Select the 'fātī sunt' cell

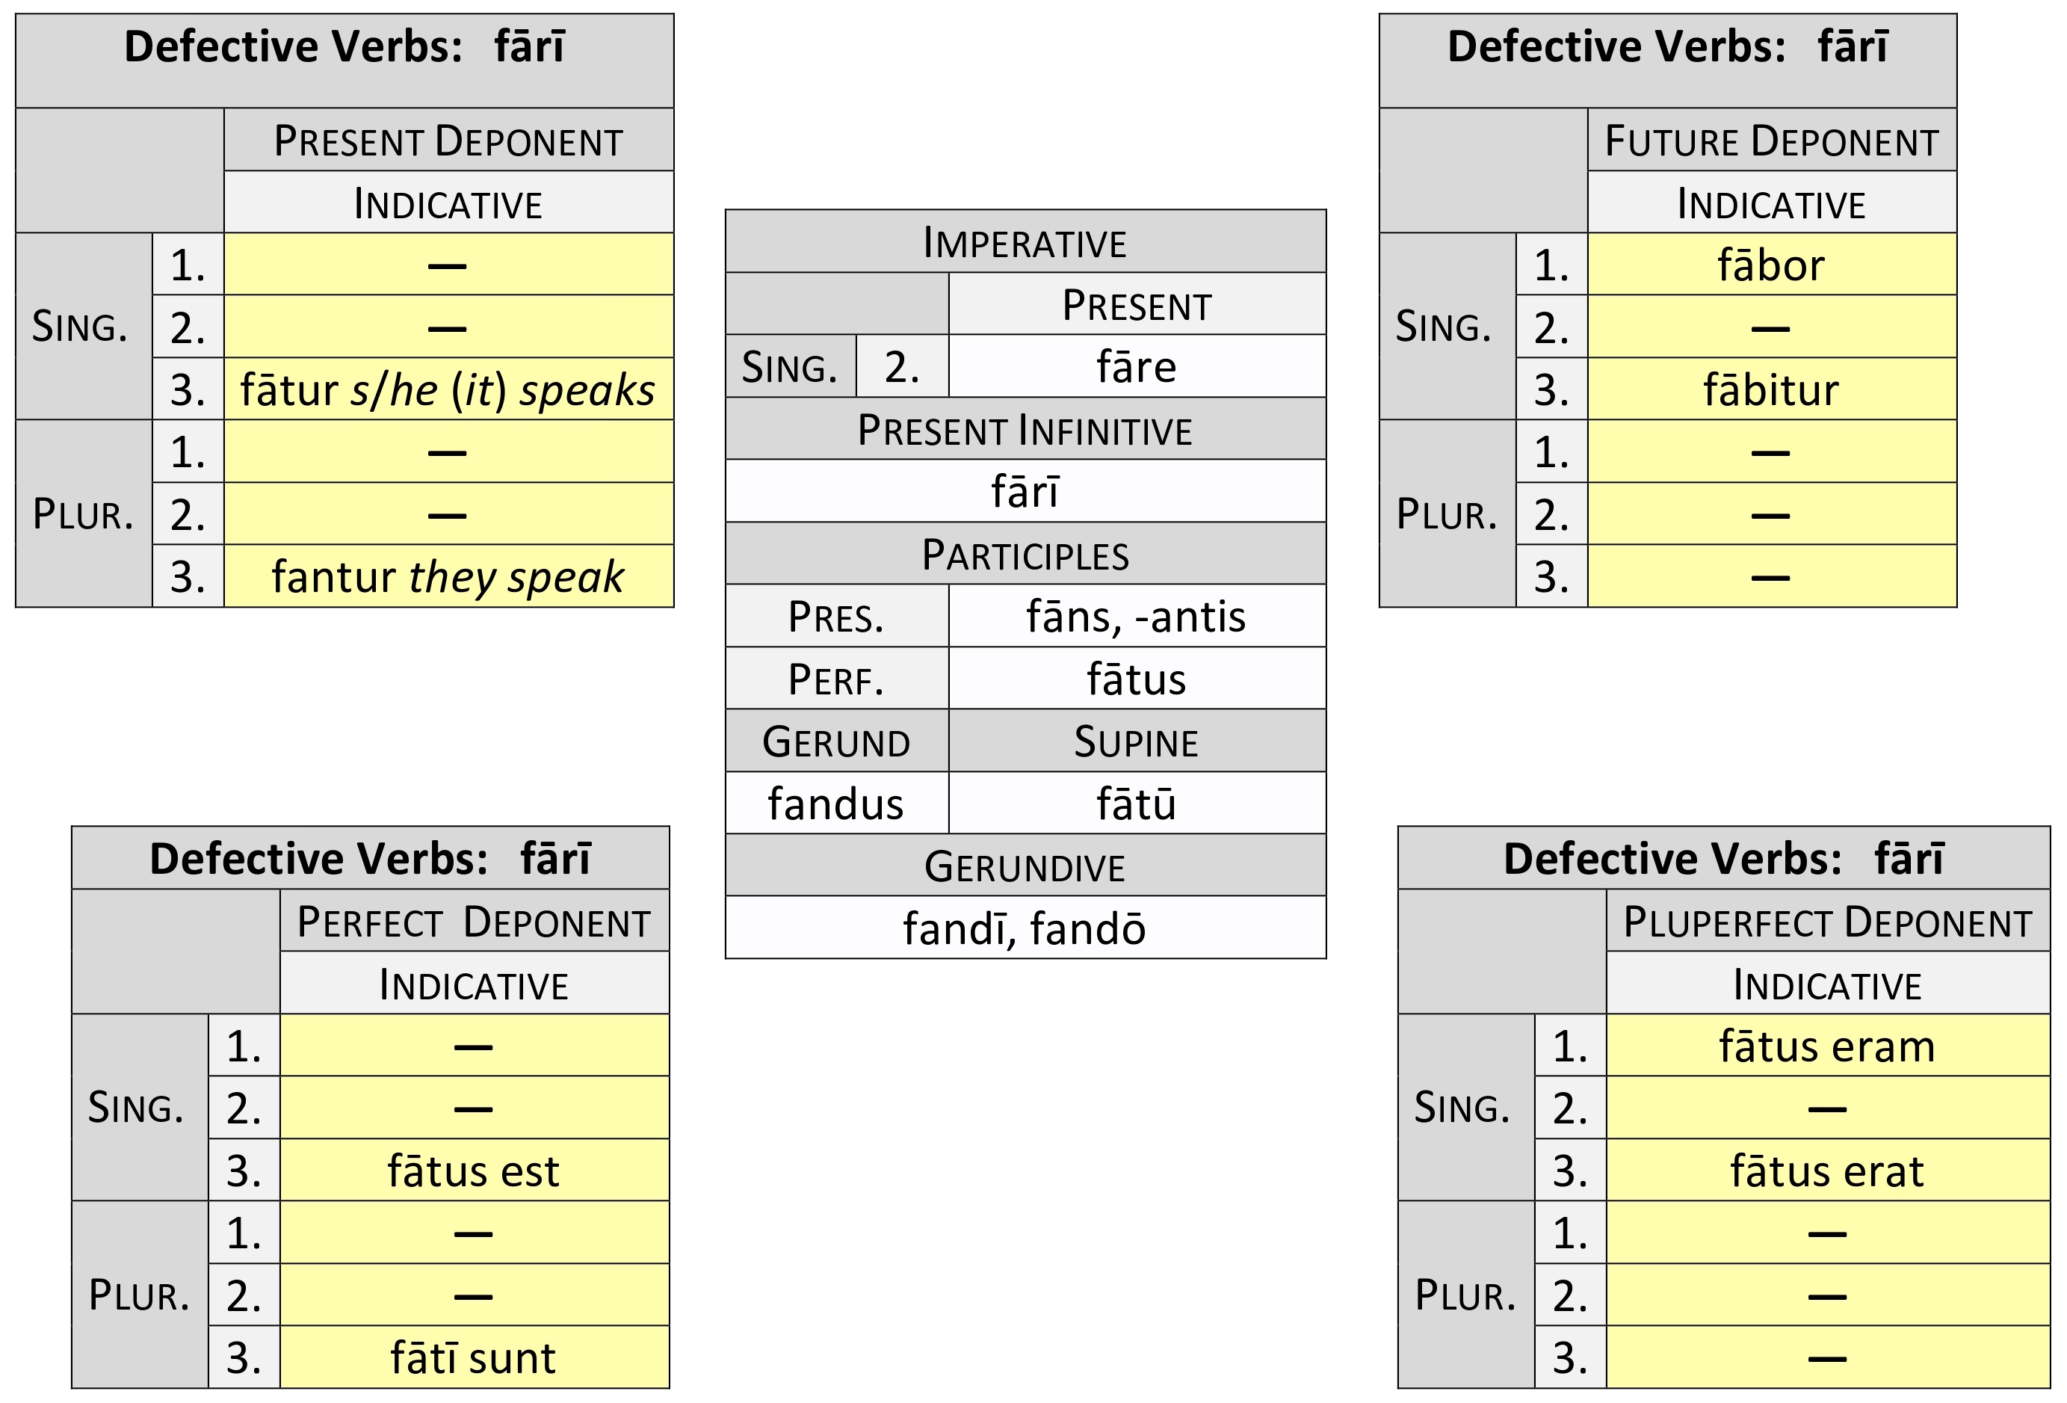[x=473, y=1357]
